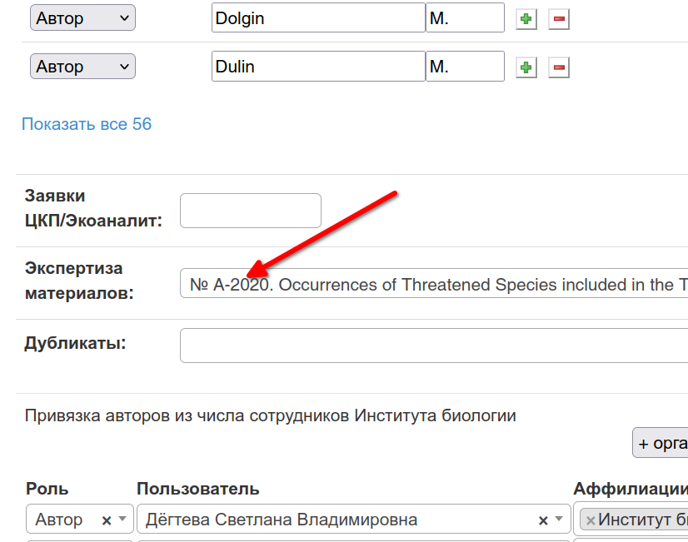The height and width of the screenshot is (542, 688).
Task: Clear Автор role selection in bottom table
Action: 106,520
